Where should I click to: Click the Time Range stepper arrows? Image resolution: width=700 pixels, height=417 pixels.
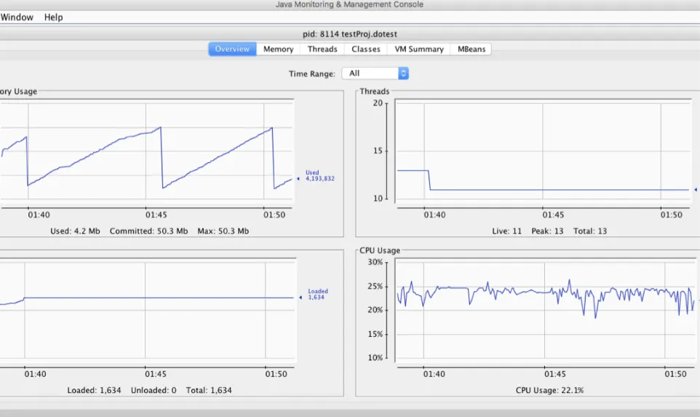coord(403,74)
